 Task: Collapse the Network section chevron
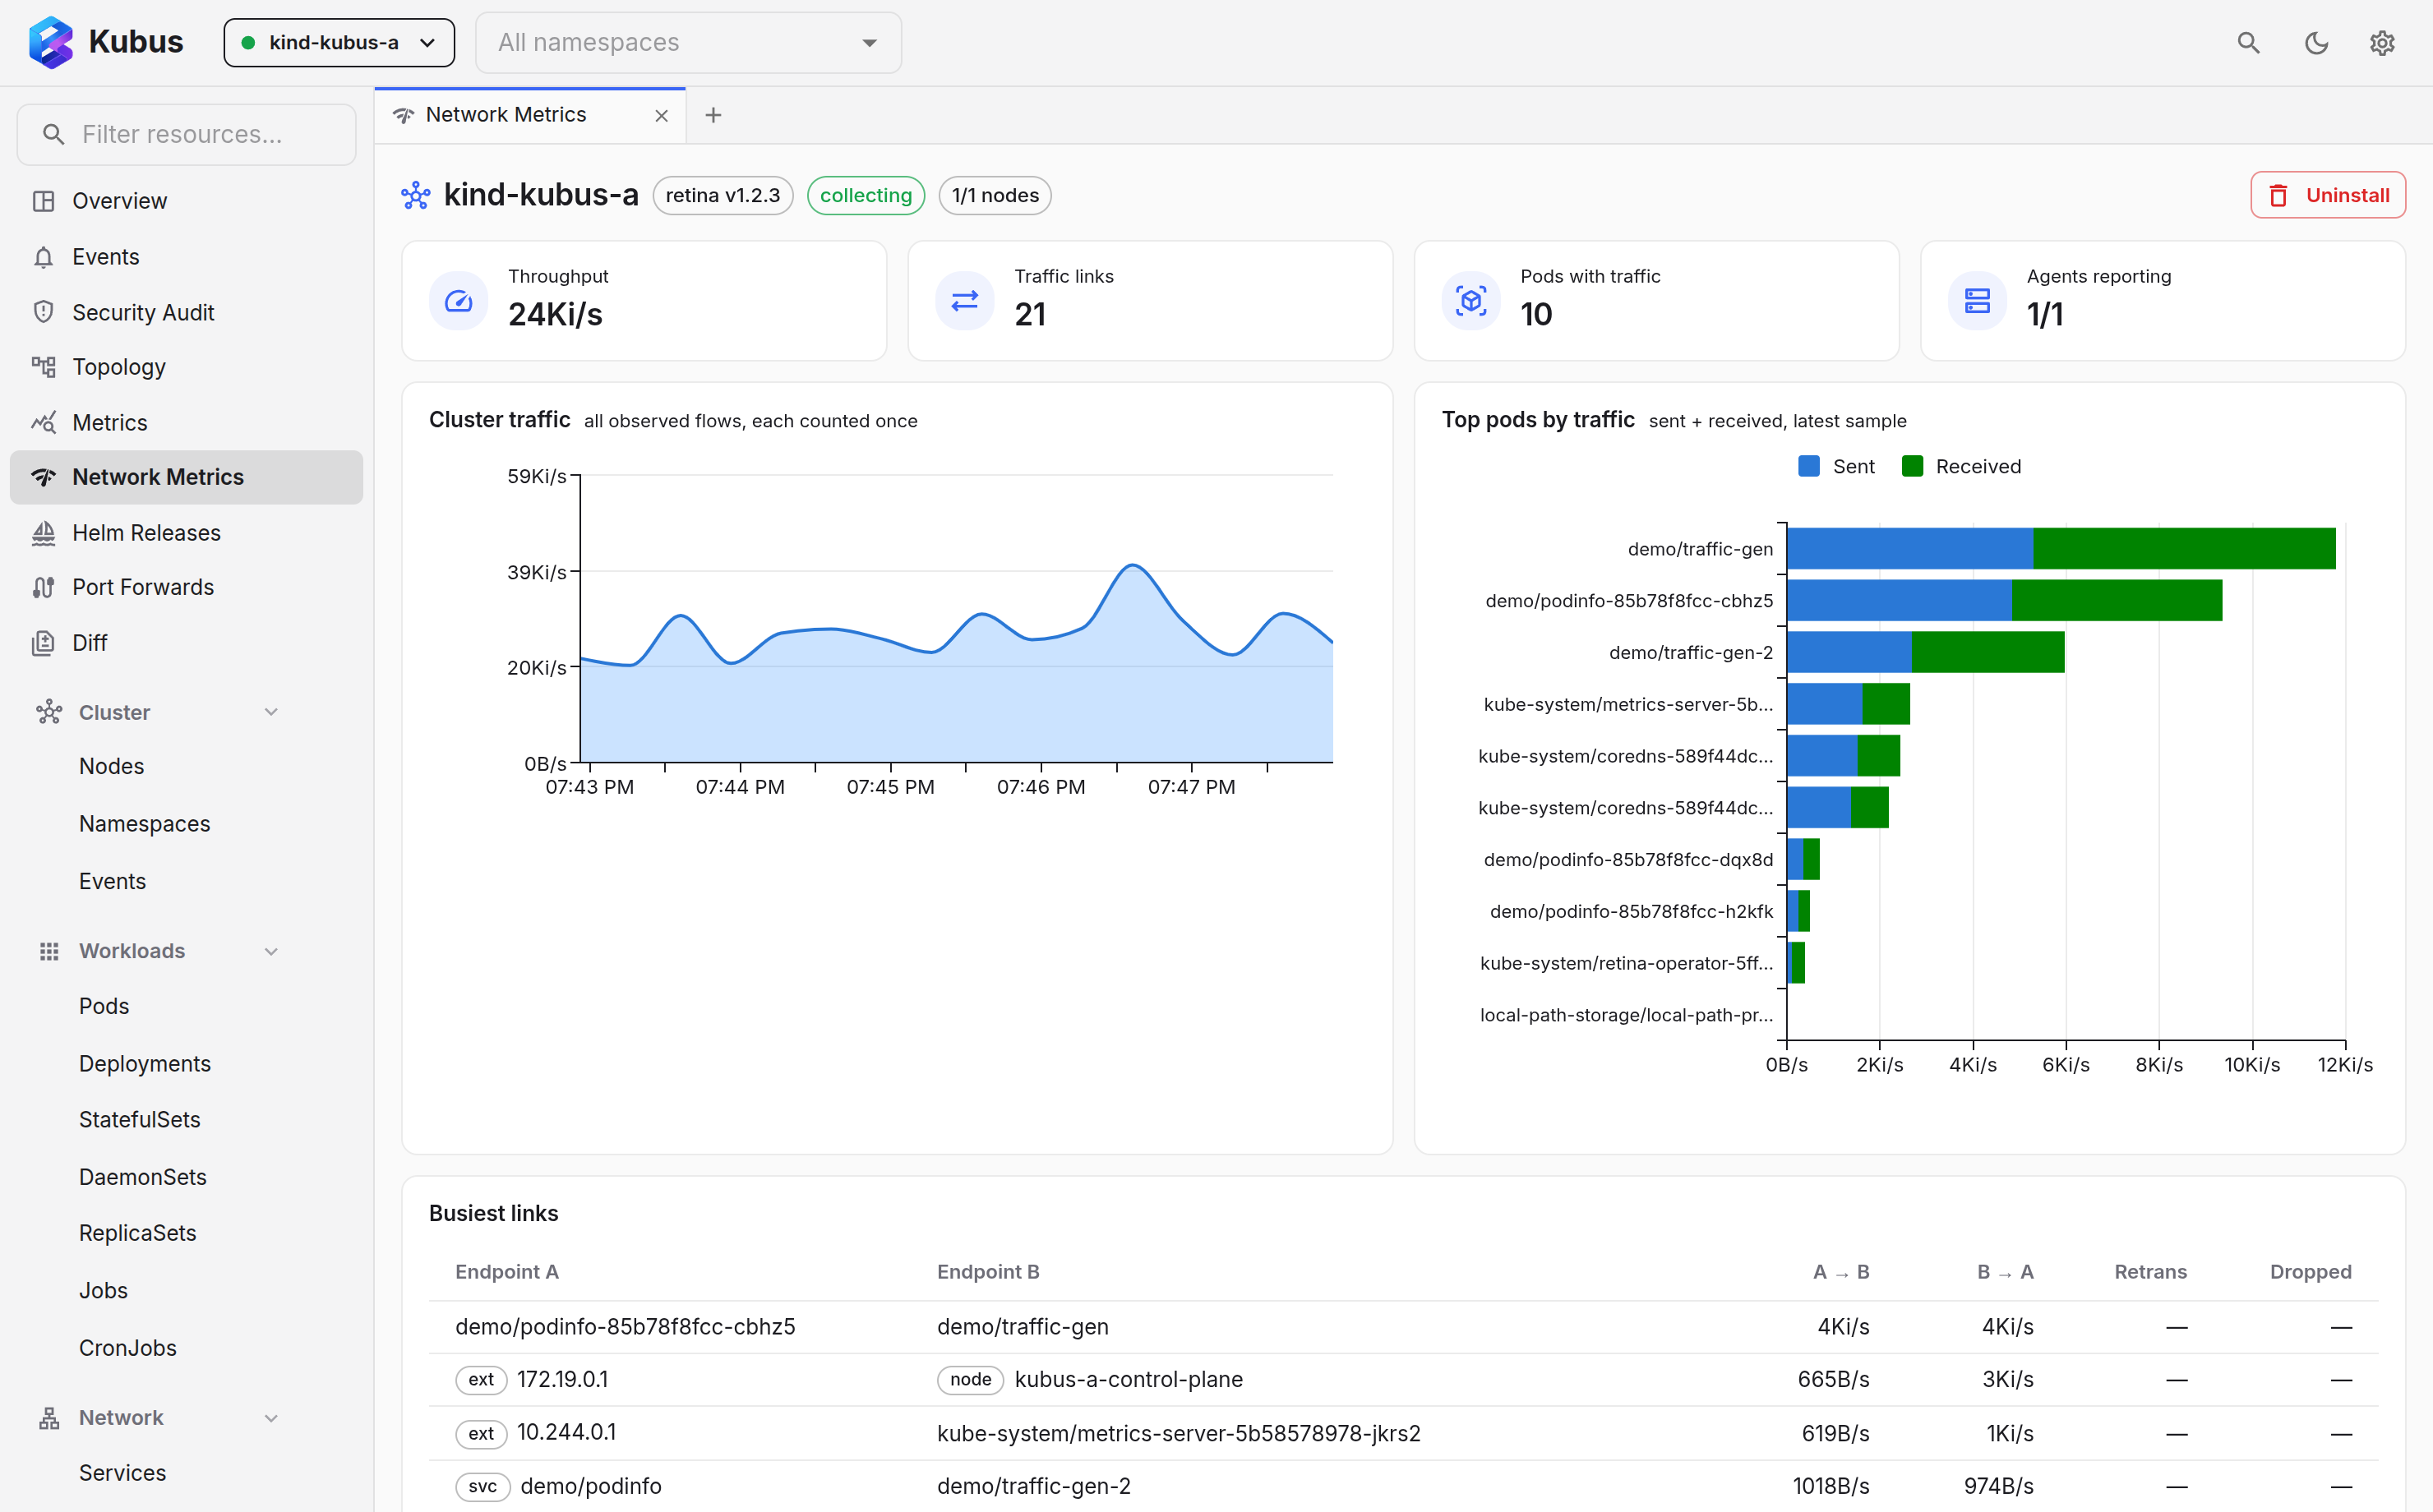tap(271, 1418)
